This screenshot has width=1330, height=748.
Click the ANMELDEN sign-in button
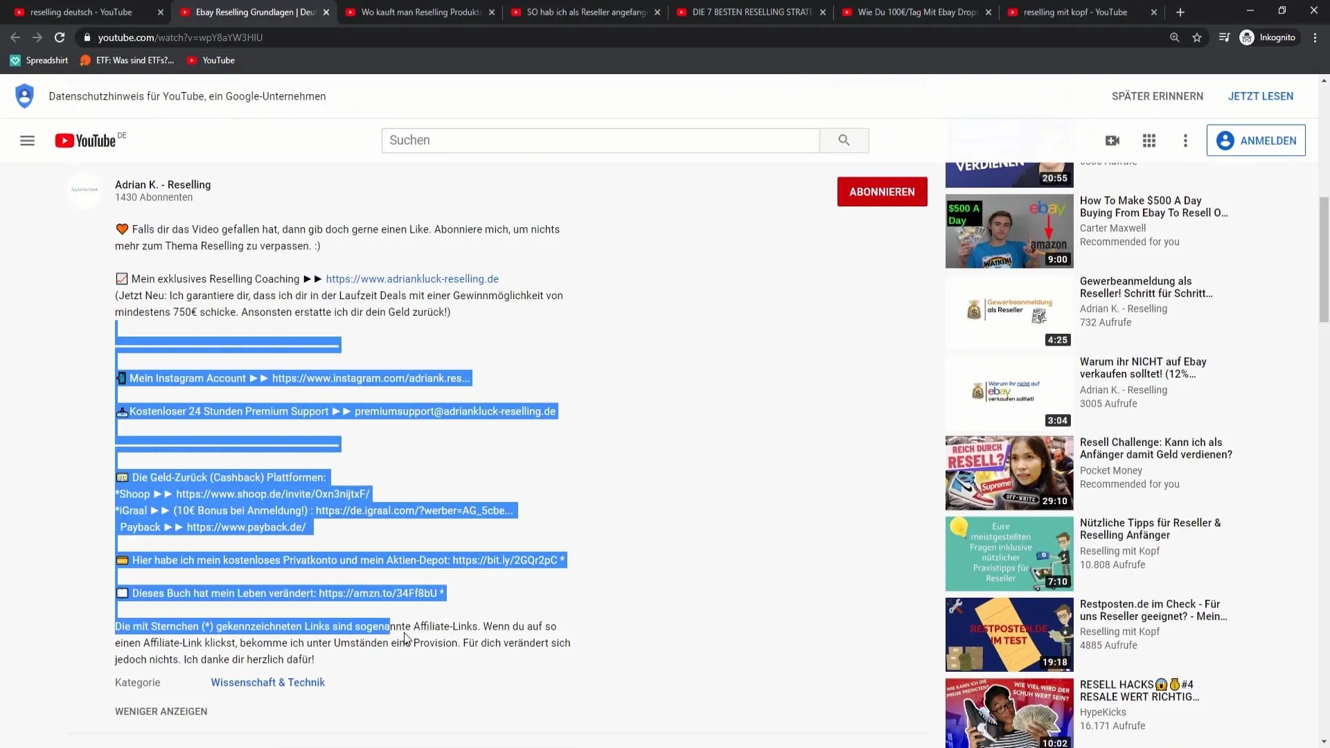(1256, 141)
